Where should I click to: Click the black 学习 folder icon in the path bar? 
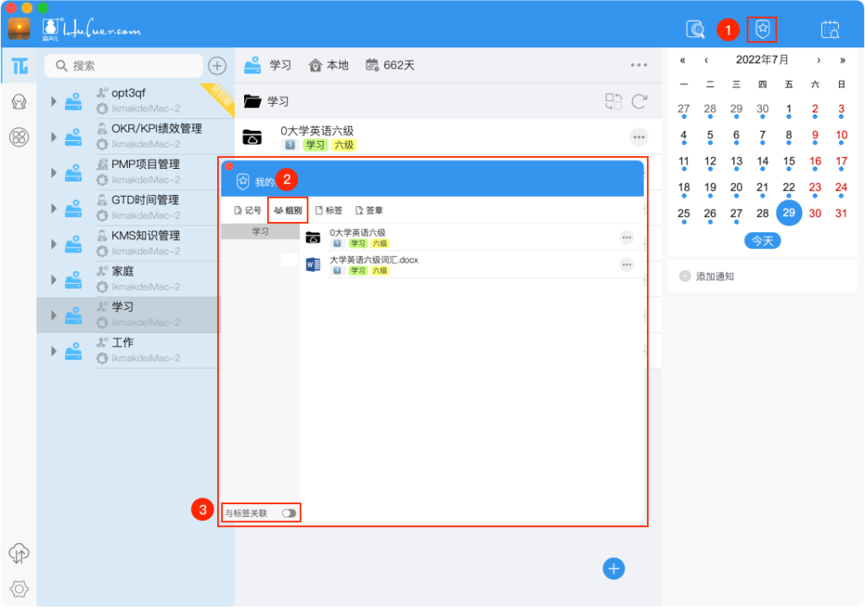click(252, 101)
